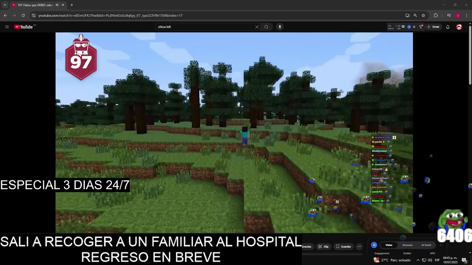Close the '107 Datos que DEBES saber' tab

point(63,5)
